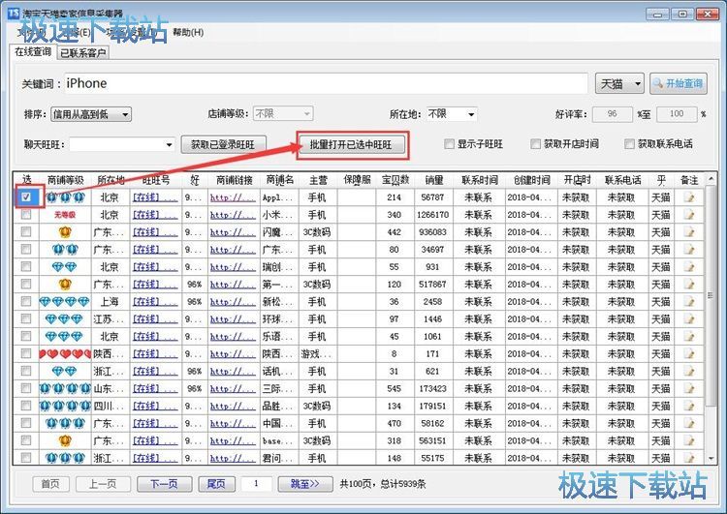The image size is (727, 514).
Task: Open the 天猫 platform dropdown
Action: 619,84
